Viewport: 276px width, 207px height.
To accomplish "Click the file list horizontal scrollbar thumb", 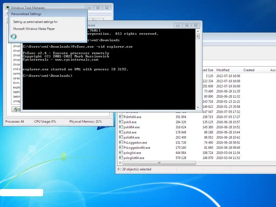I will tap(159, 163).
